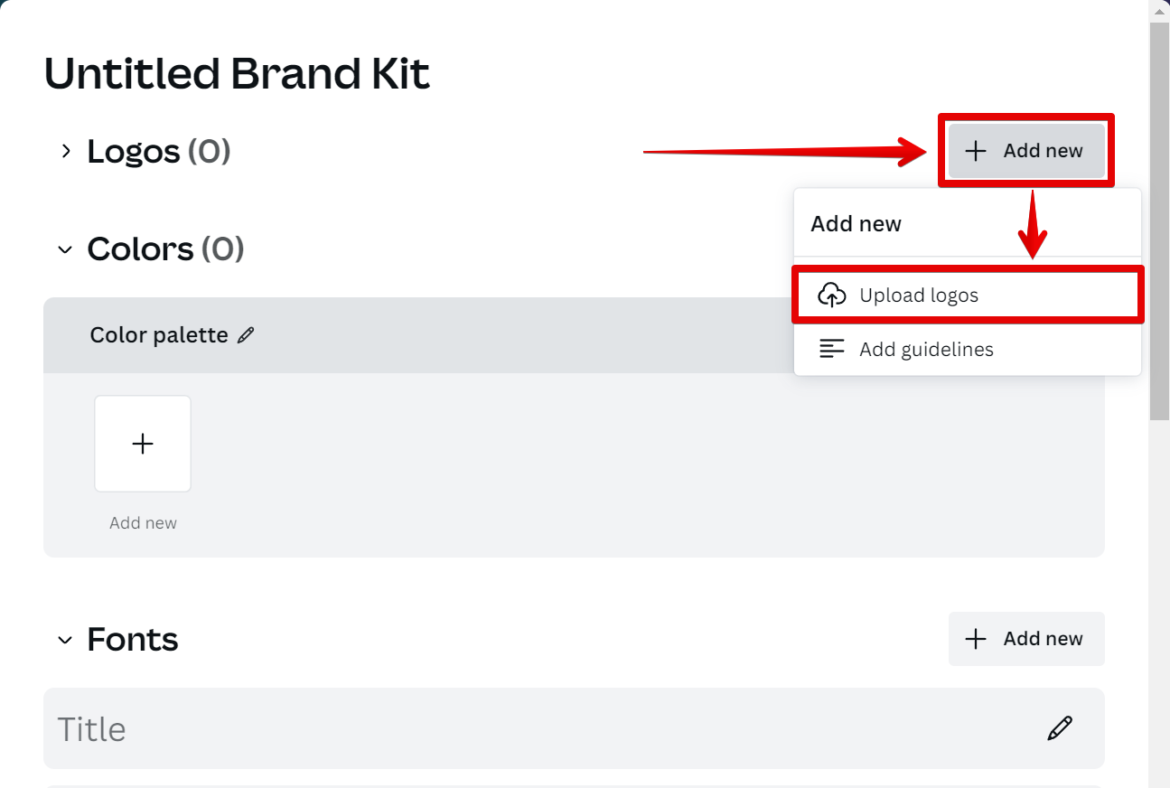Collapse the Colors section chevron
This screenshot has width=1170, height=788.
tap(65, 249)
